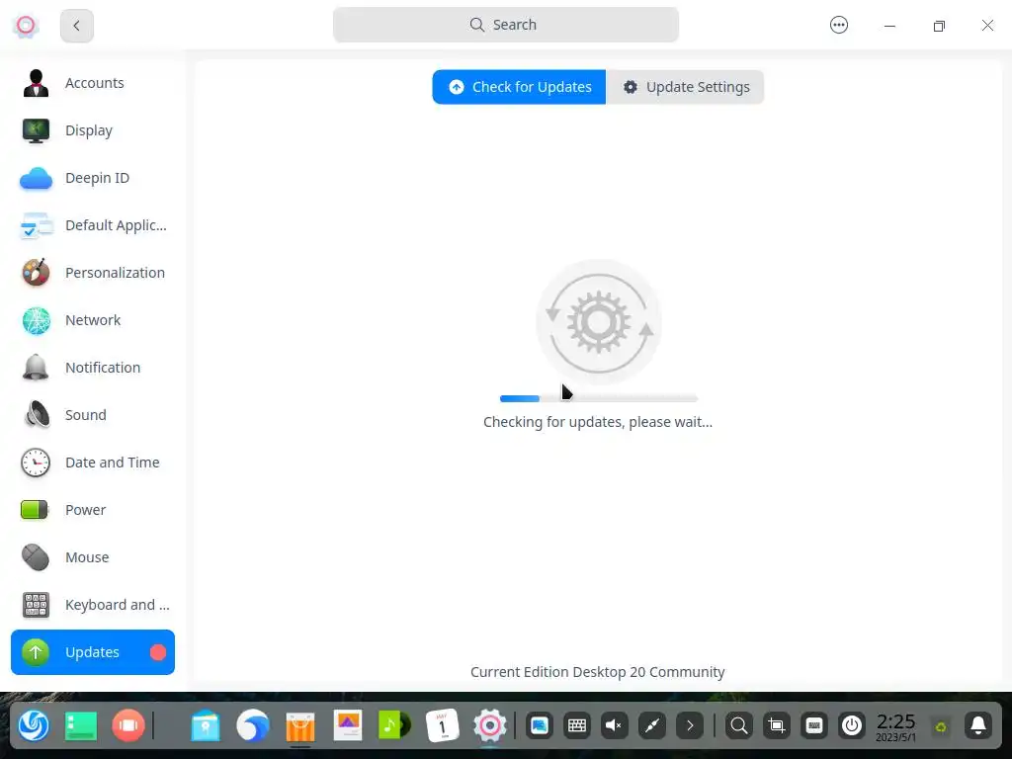Focus the Search field at top

(506, 25)
